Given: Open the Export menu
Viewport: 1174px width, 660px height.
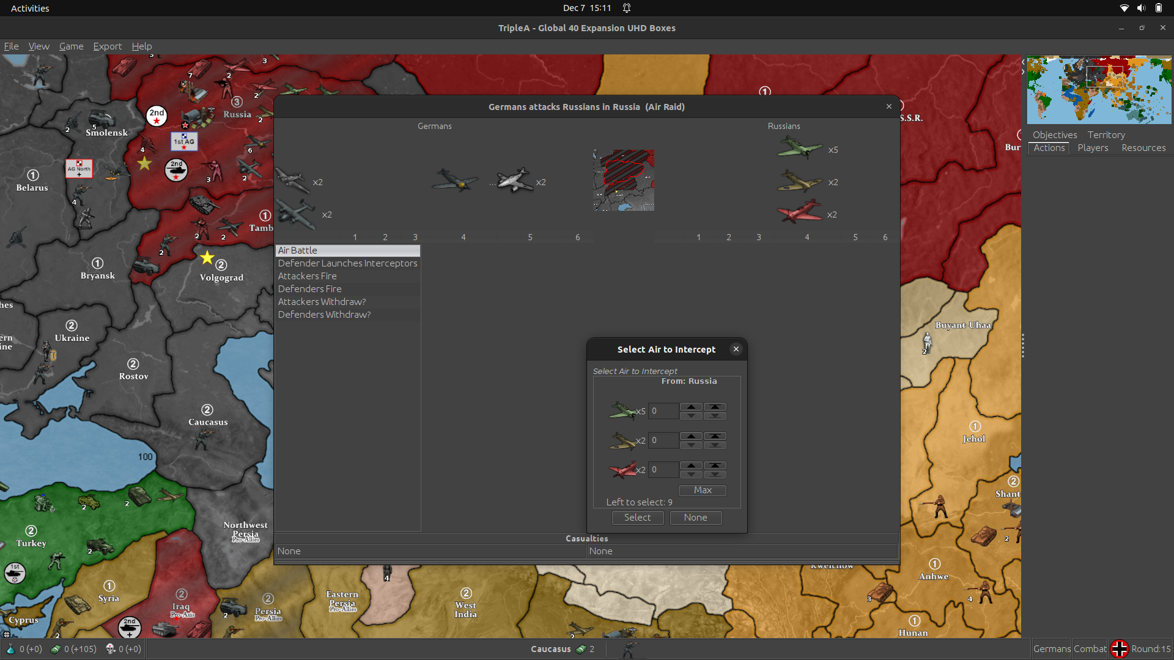Looking at the screenshot, I should [x=107, y=46].
